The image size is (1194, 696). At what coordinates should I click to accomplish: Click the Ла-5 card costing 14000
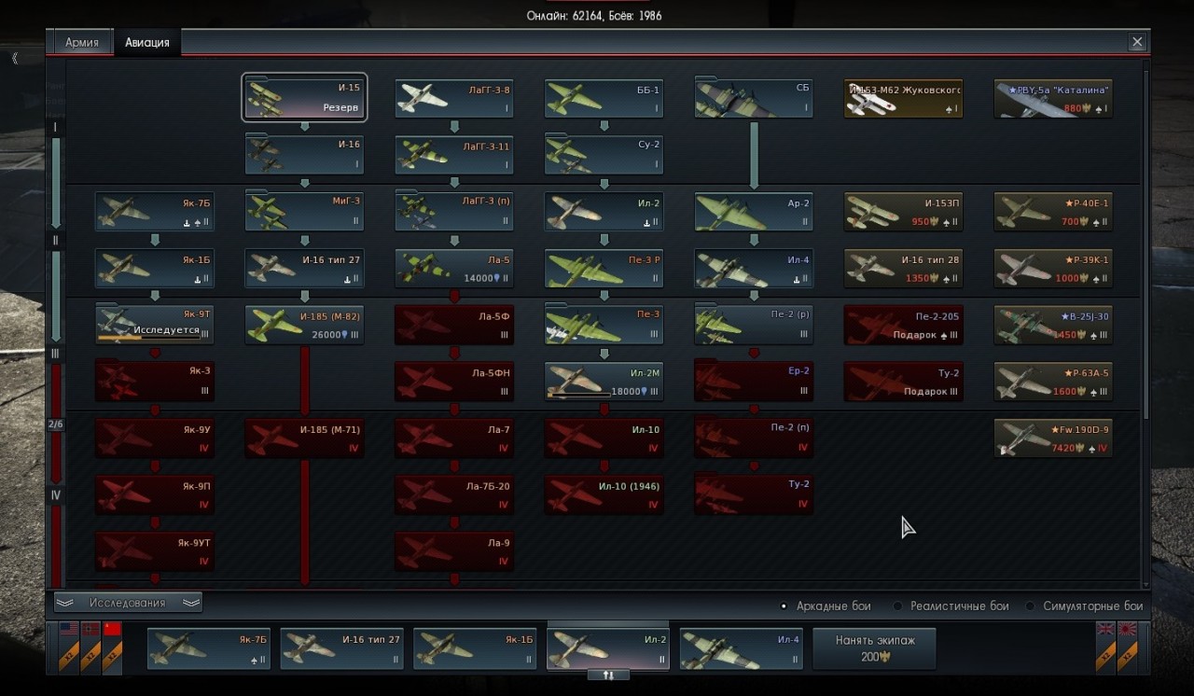click(454, 268)
